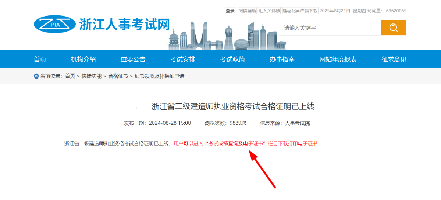Select the 考试政策 menu item
Screen dimensions: 441x200
(232, 59)
